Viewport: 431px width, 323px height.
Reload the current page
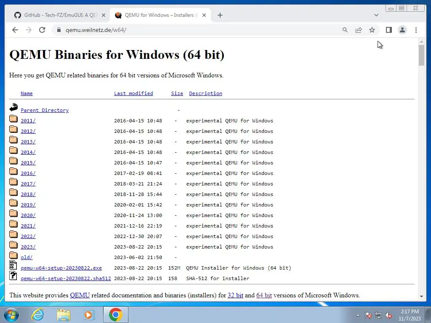42,30
